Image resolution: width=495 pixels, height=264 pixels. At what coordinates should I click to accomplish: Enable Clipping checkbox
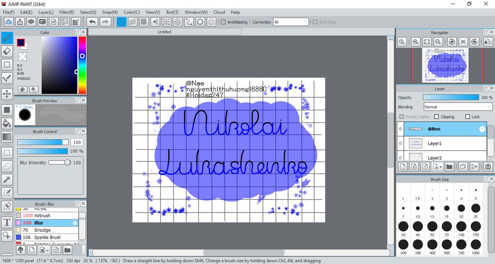[x=437, y=117]
